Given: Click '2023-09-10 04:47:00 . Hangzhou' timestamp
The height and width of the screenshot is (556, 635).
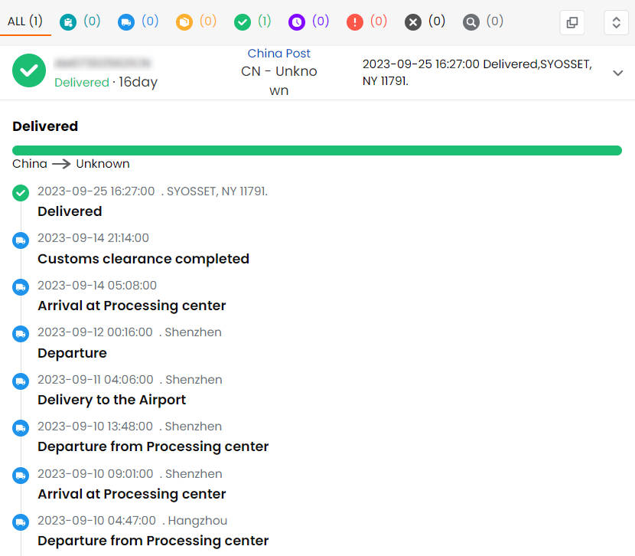Looking at the screenshot, I should [132, 520].
